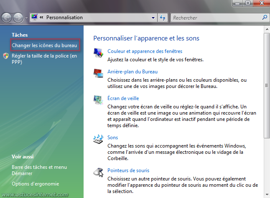The image size is (270, 198).
Task: Open the Sons settings link
Action: click(x=112, y=138)
